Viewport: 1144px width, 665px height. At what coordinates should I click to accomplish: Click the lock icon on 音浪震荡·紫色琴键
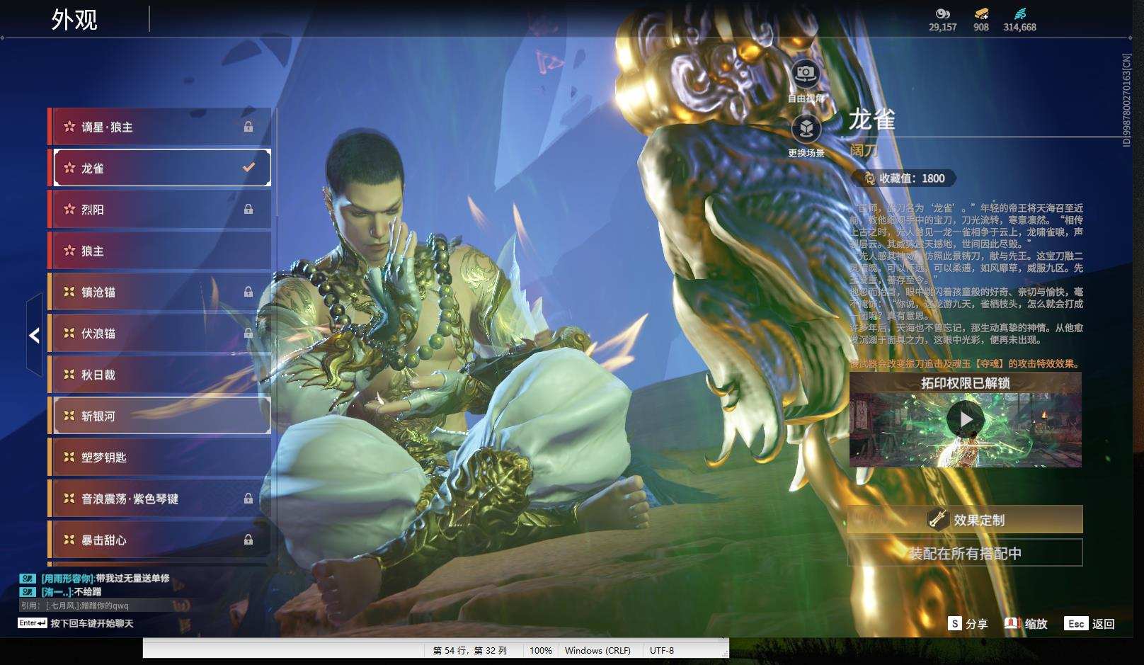[248, 499]
